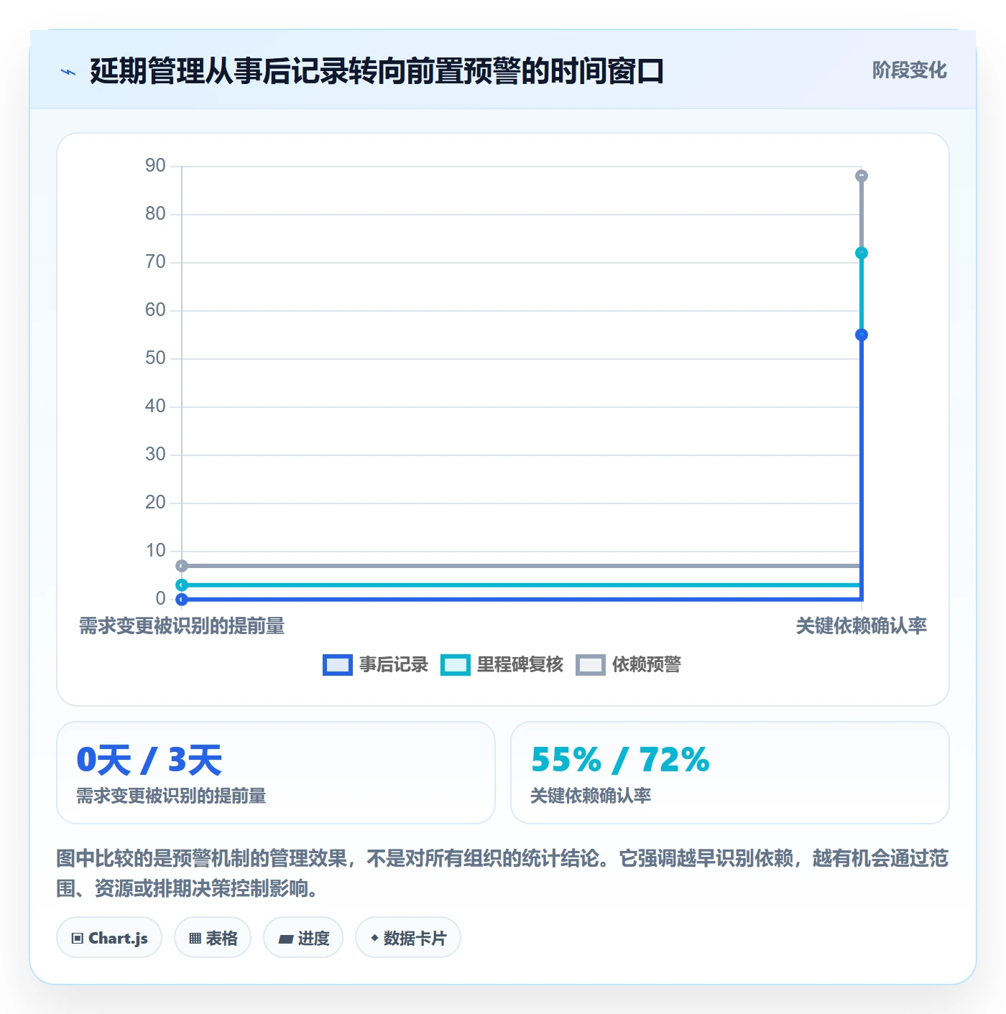This screenshot has width=1006, height=1014.
Task: Toggle the 事后记录 legend swatch
Action: [x=338, y=665]
